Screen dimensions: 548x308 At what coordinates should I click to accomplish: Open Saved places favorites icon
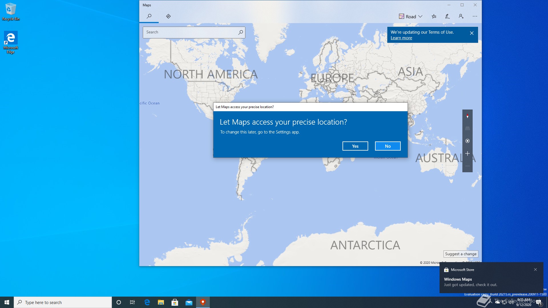[434, 17]
